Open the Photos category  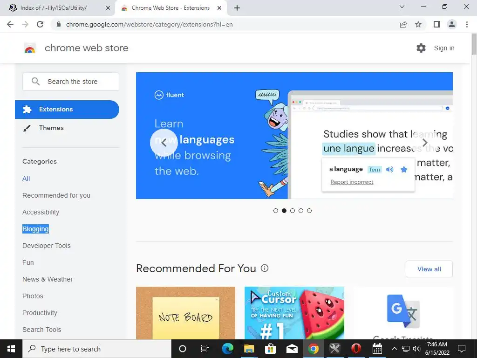click(x=33, y=296)
